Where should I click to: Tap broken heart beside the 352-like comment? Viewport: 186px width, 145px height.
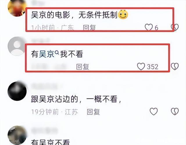click(175, 66)
